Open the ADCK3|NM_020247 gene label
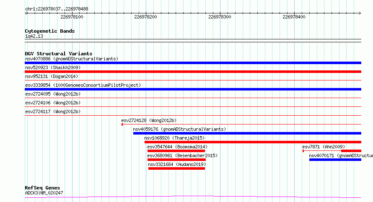 [44, 193]
